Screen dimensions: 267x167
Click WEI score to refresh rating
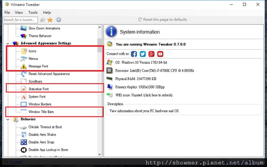144,95
